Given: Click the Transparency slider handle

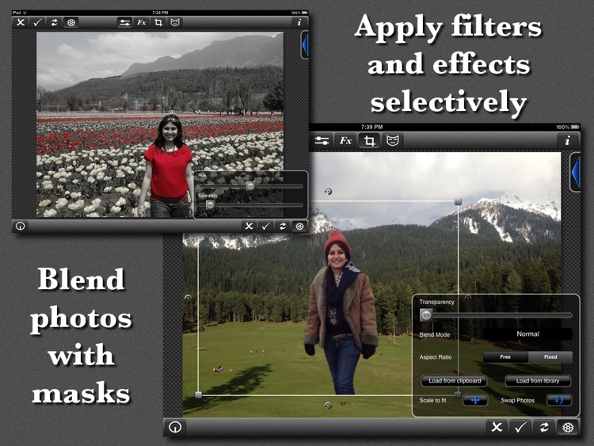Looking at the screenshot, I should (x=426, y=314).
